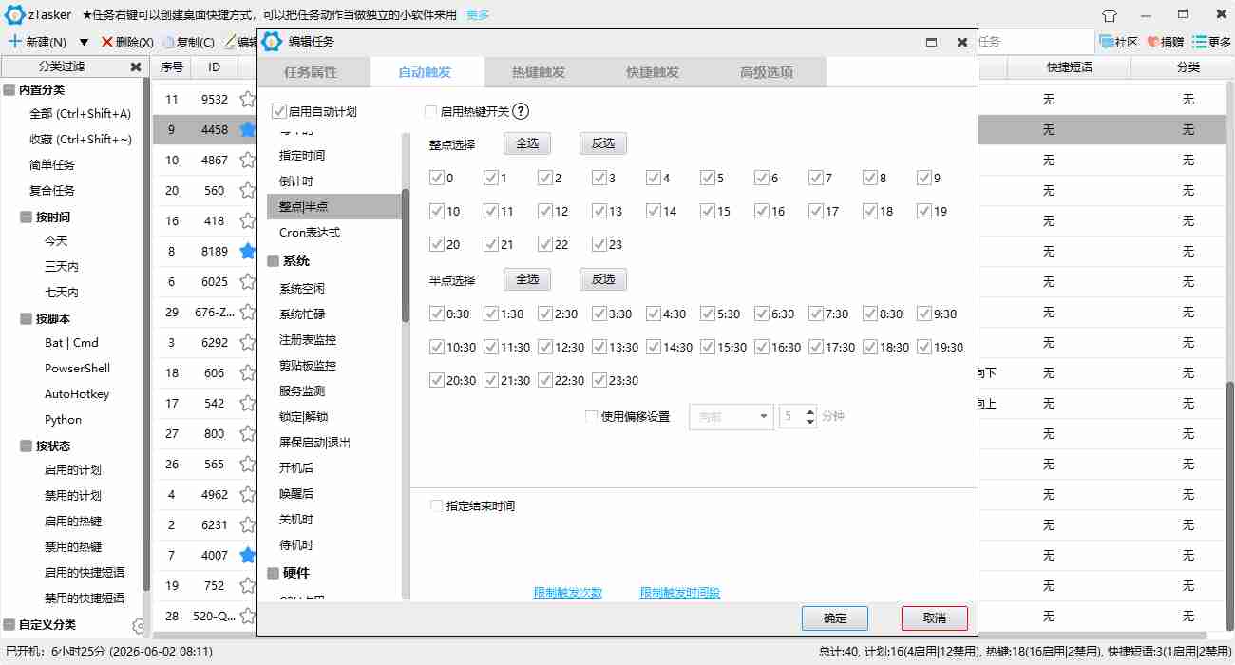The height and width of the screenshot is (665, 1235).
Task: Collapse the 按状态 group
Action: point(27,446)
